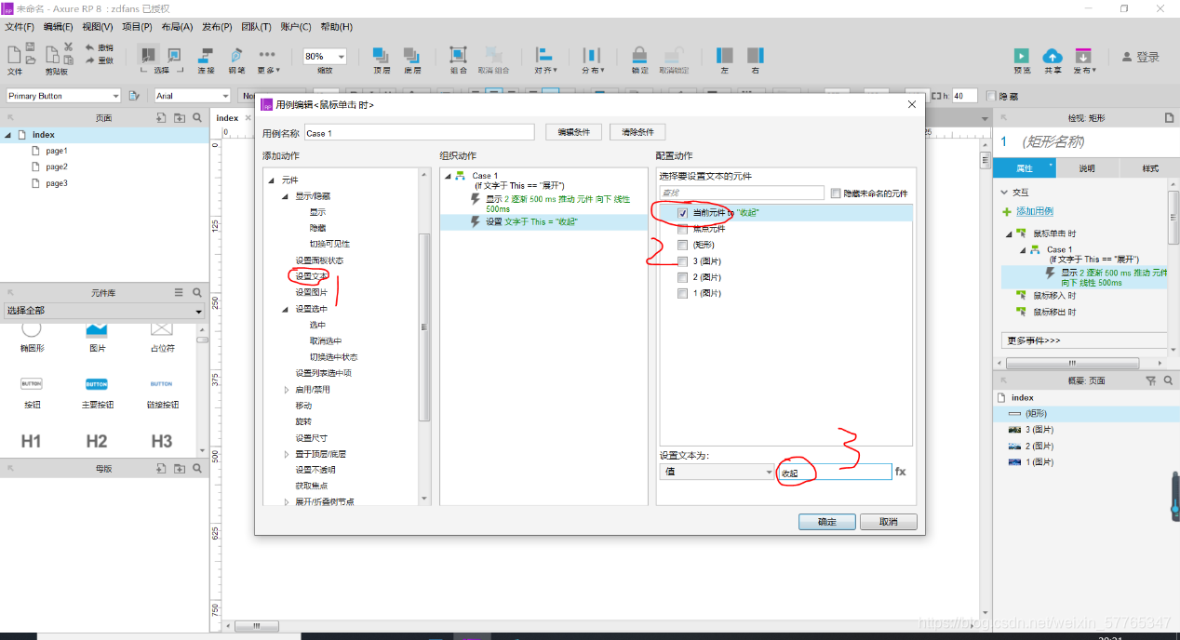This screenshot has height=640, width=1180.
Task: Click the 左 left pane toggle icon
Action: (724, 56)
